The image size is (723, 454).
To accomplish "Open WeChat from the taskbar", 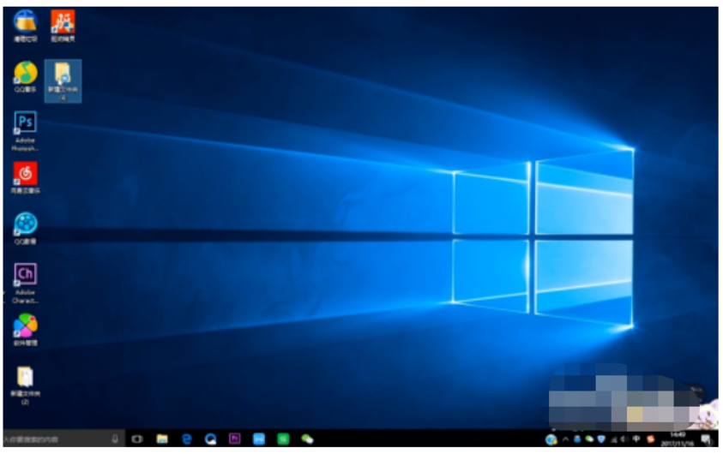I will [307, 439].
